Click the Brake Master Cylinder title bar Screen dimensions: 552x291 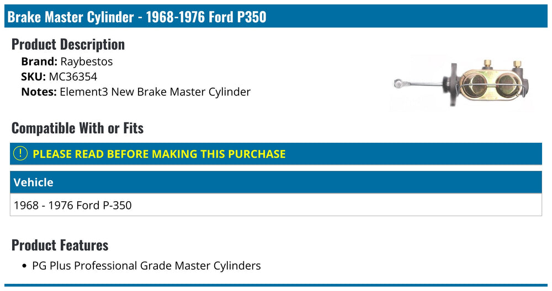tap(275, 16)
